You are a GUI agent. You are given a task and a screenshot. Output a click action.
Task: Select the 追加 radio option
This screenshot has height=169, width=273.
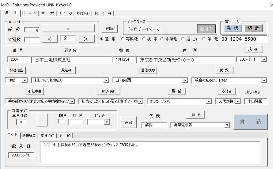coord(183,39)
